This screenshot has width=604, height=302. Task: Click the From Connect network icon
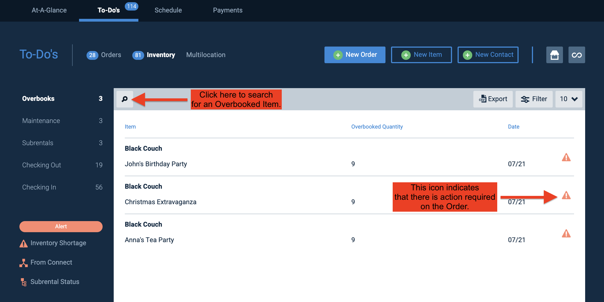24,263
